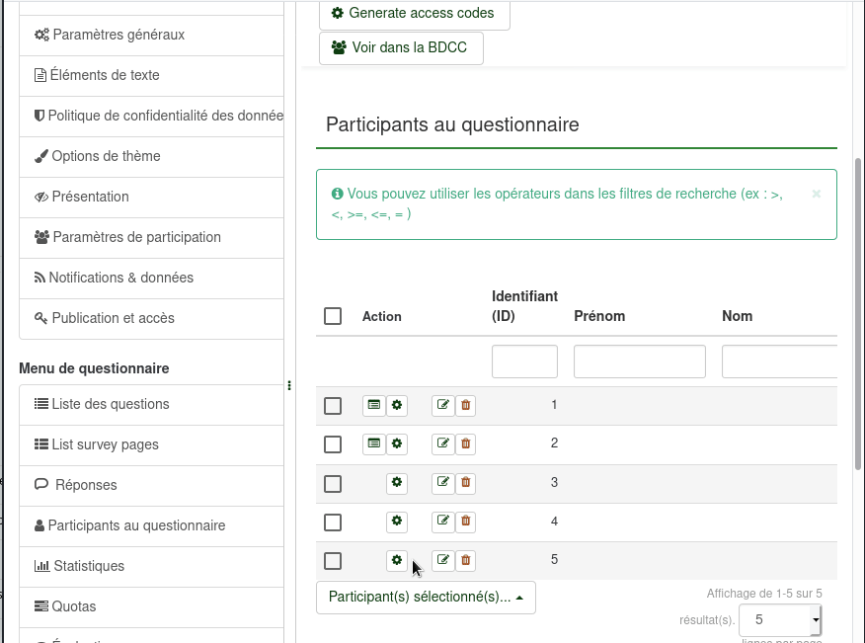Click the view response icon for participant 1
Viewport: 865px width, 643px height.
coord(373,405)
